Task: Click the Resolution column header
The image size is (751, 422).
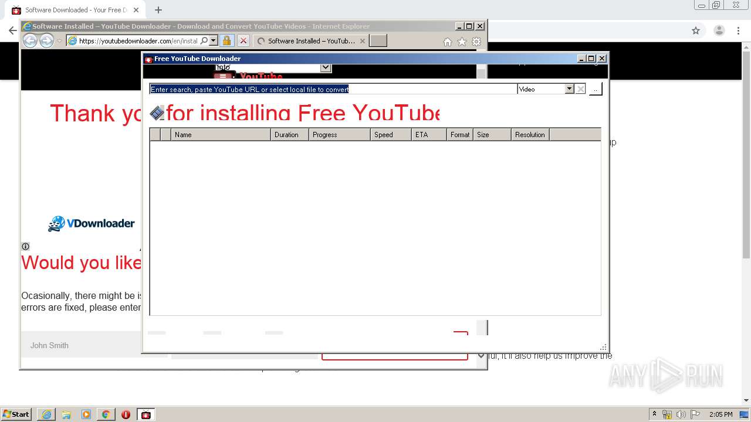Action: 530,135
